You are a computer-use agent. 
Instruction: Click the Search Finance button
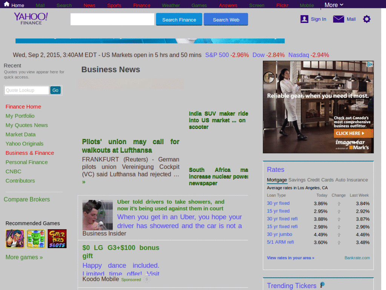point(179,20)
